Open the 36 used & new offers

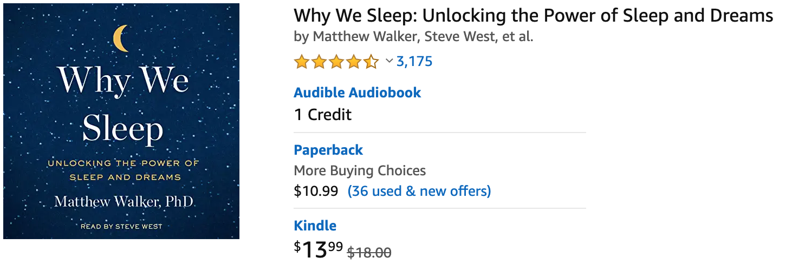coord(419,191)
